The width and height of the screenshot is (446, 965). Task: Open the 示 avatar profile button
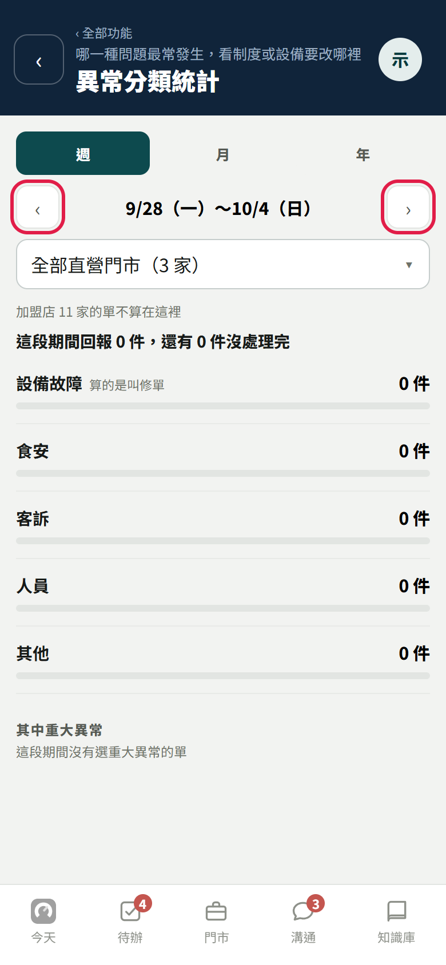400,59
